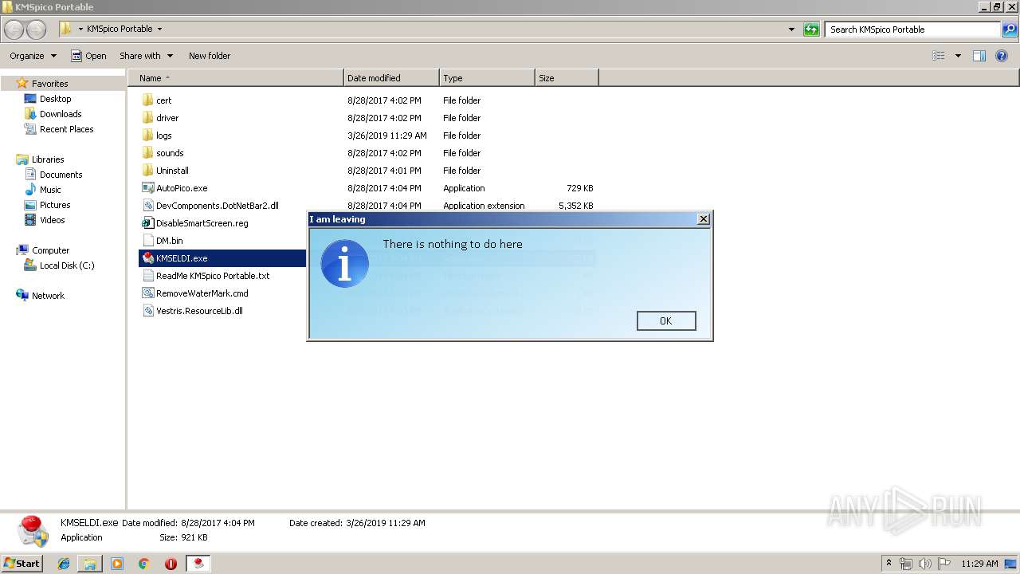Select Libraries in navigation pane
The image size is (1020, 574).
[x=48, y=159]
